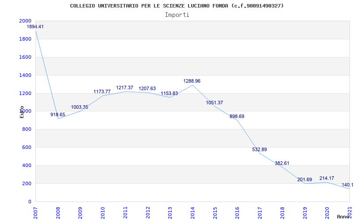Click the 2010 x-axis year label

pos(103,213)
